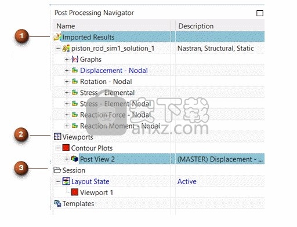Expand the Stress - Elemental node

(x=67, y=93)
